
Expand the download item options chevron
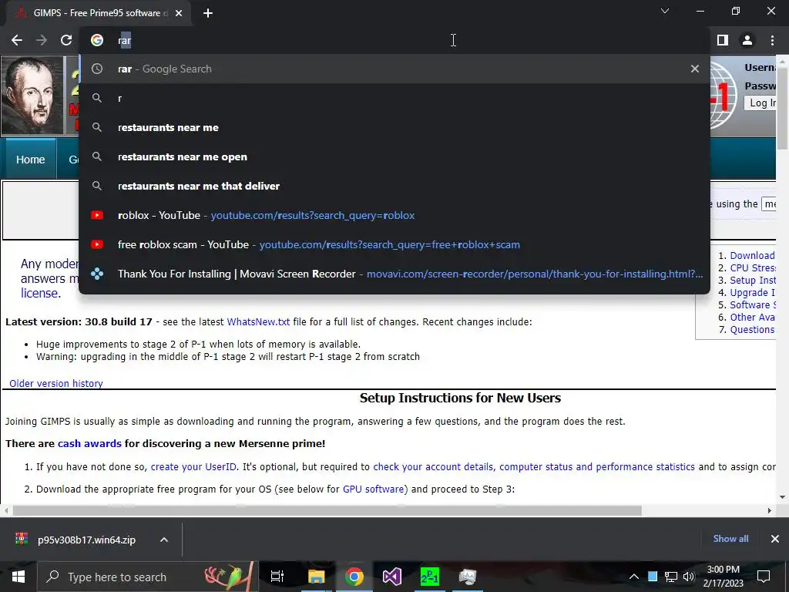click(x=164, y=540)
